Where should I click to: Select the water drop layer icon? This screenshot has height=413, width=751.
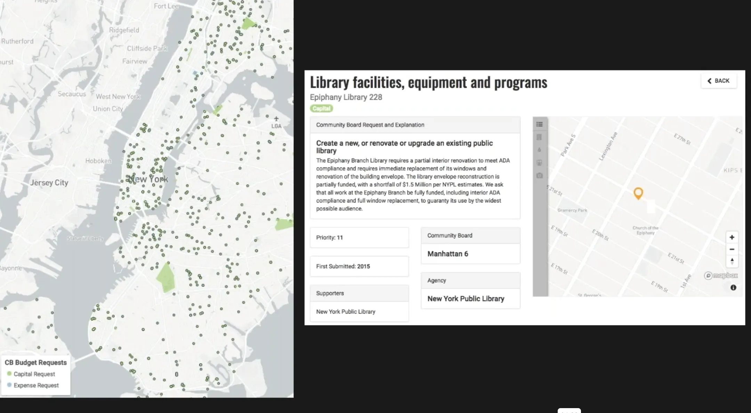pyautogui.click(x=539, y=150)
